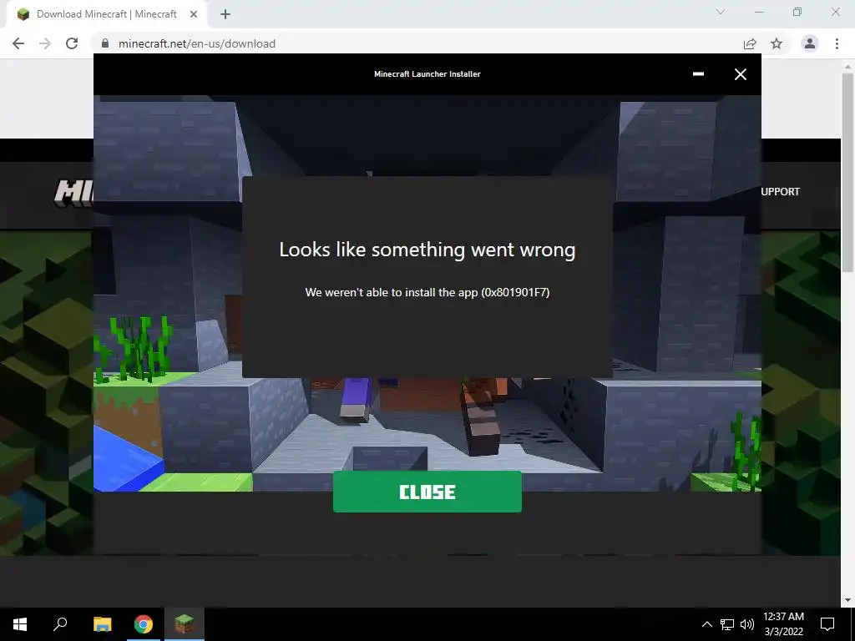The width and height of the screenshot is (855, 641).
Task: Open the Action Center notifications
Action: 827,624
